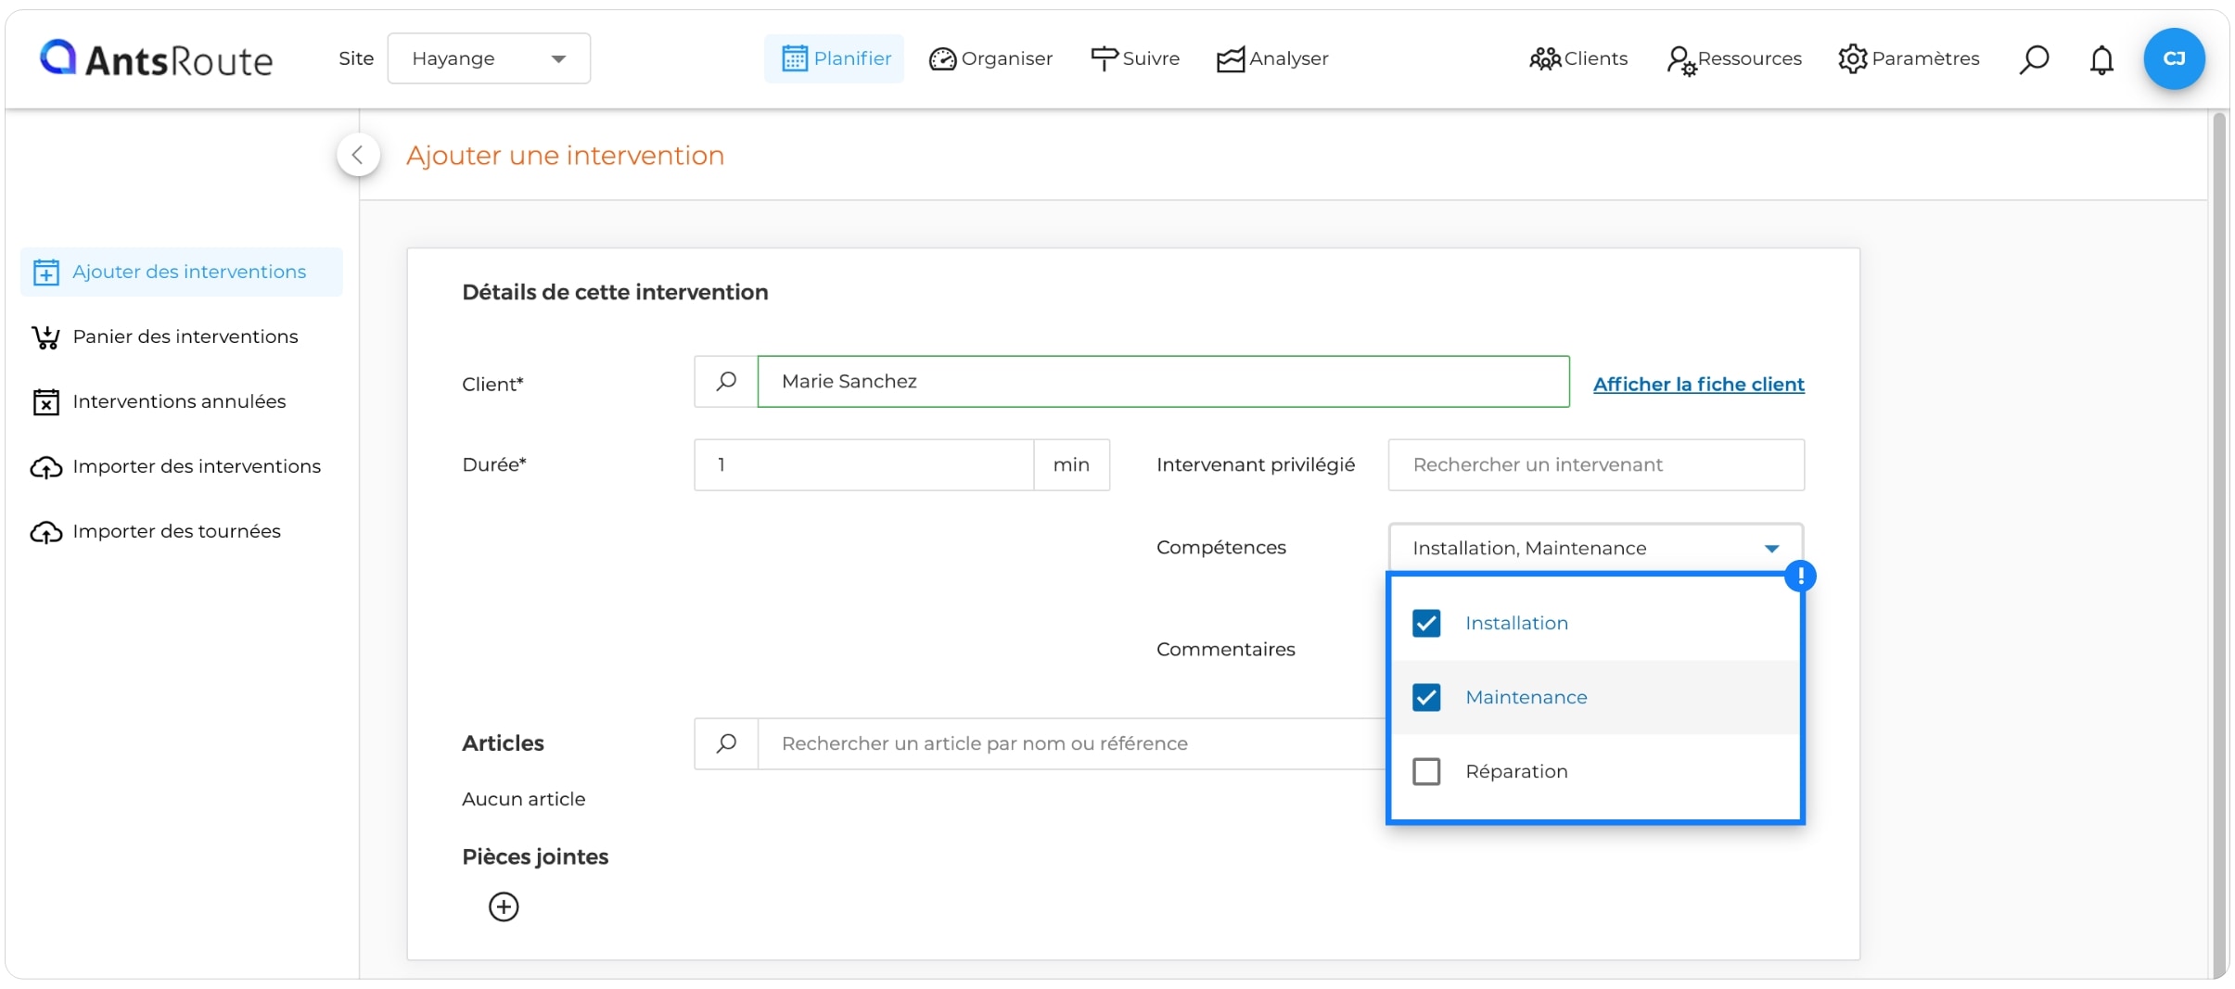2235x989 pixels.
Task: Click the 'Ajouter une intervention' heading
Action: coord(565,155)
